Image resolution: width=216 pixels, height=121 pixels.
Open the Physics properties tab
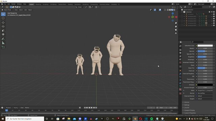pyautogui.click(x=180, y=80)
